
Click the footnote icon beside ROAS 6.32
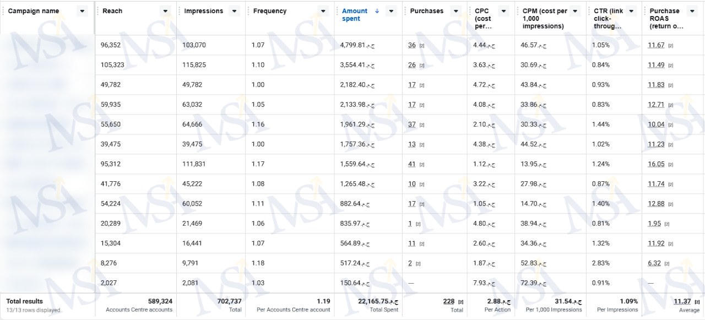[x=667, y=264]
